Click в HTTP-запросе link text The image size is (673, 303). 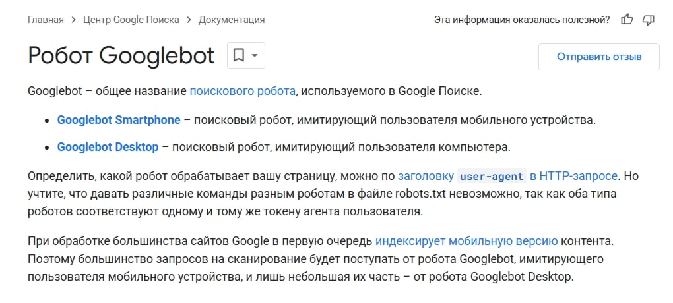[574, 176]
